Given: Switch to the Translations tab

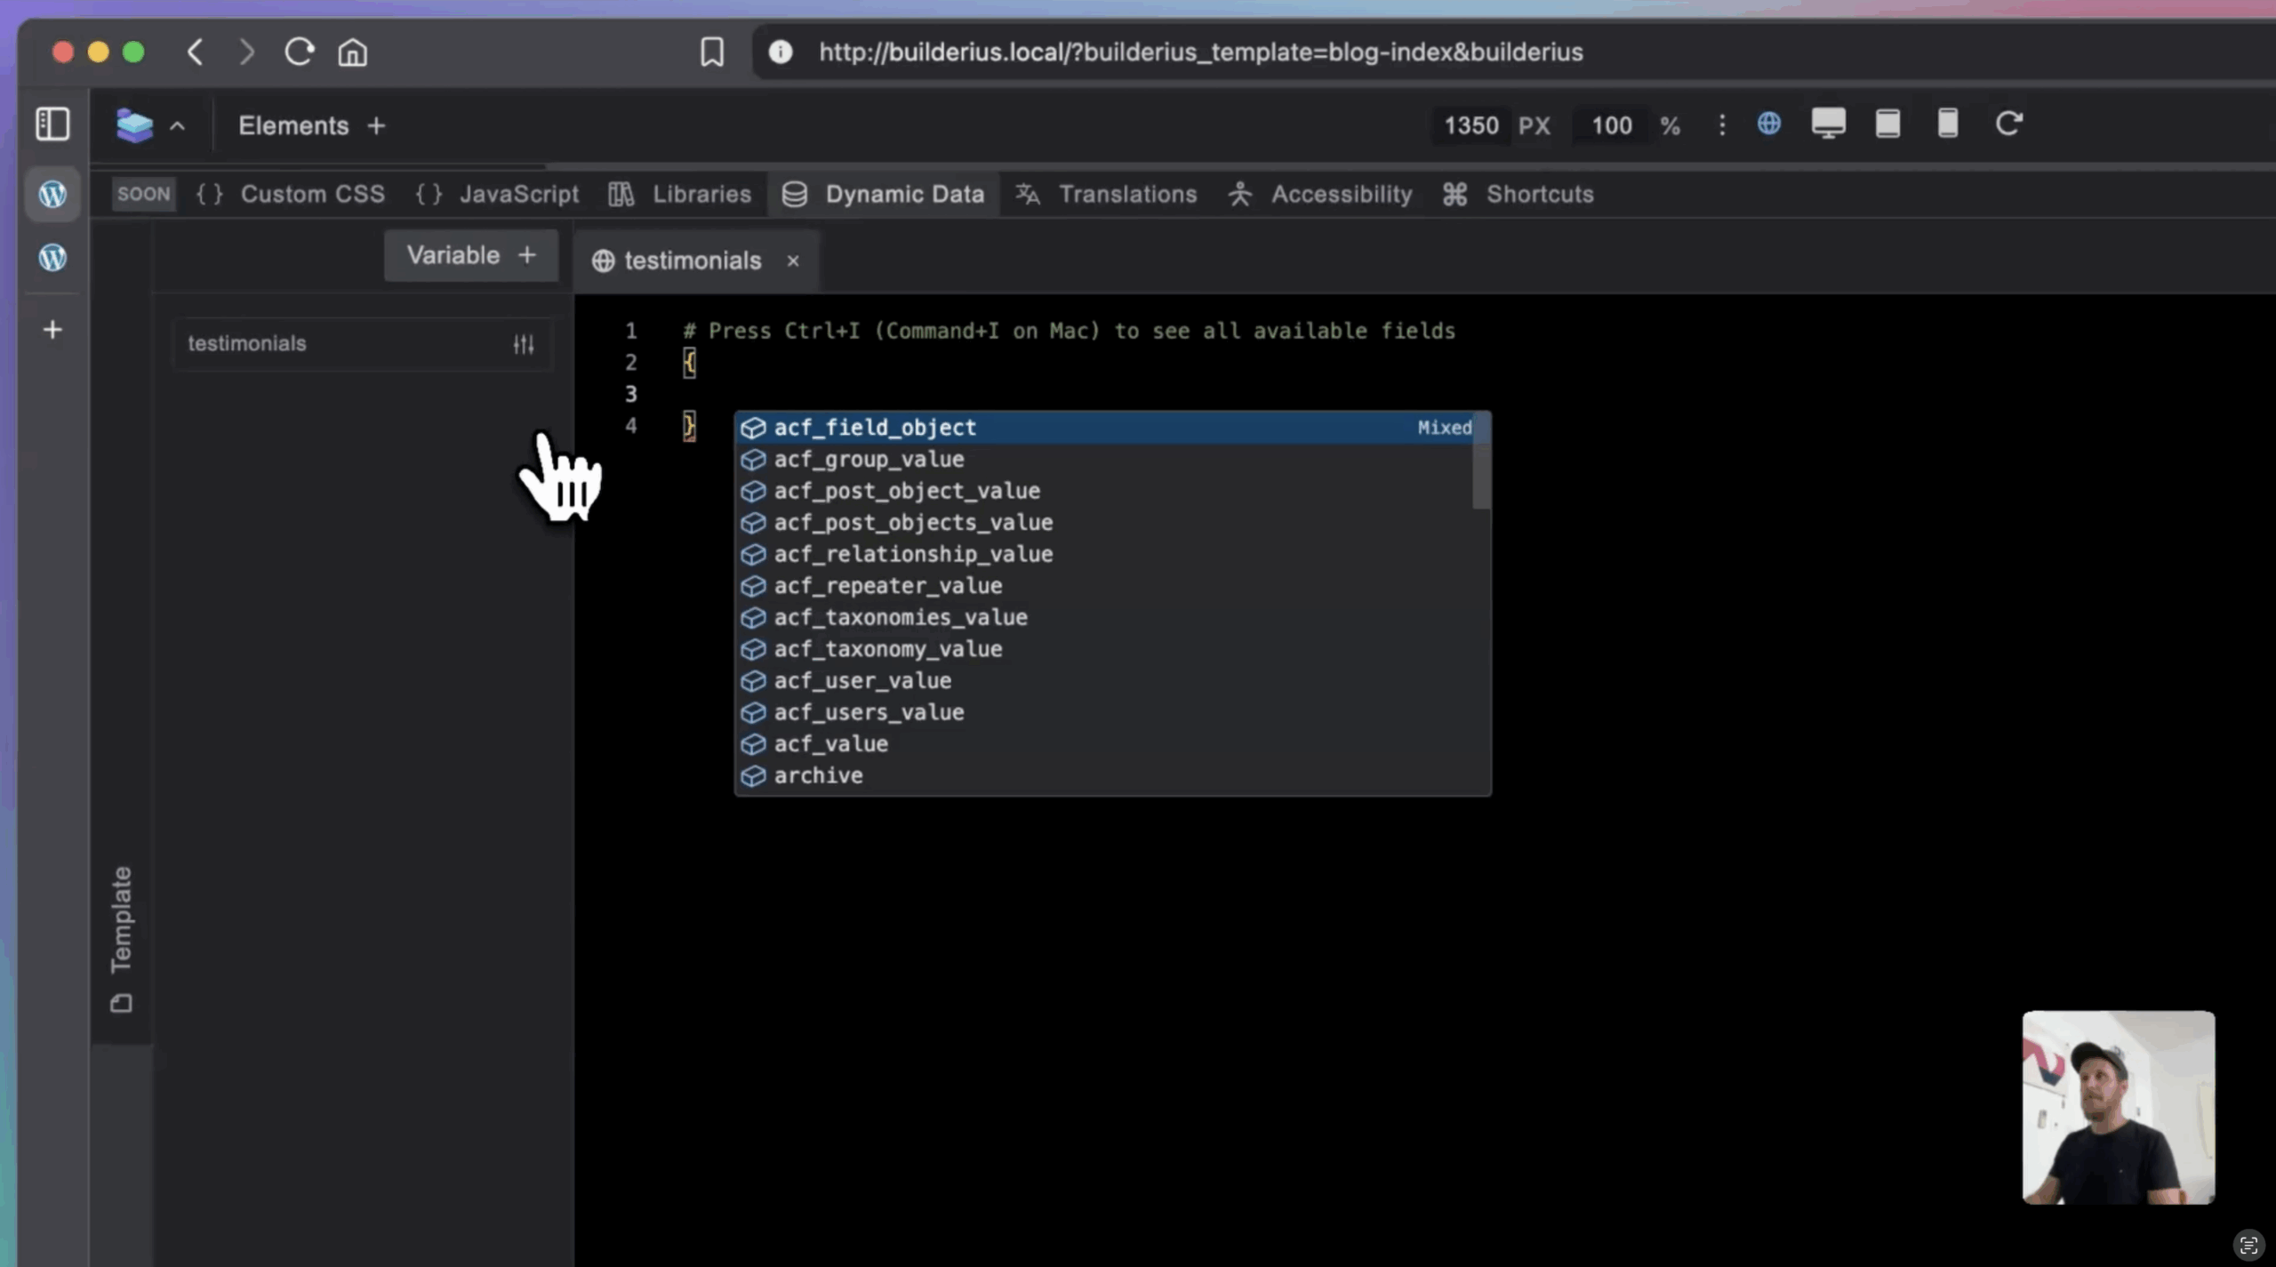Looking at the screenshot, I should [1126, 194].
